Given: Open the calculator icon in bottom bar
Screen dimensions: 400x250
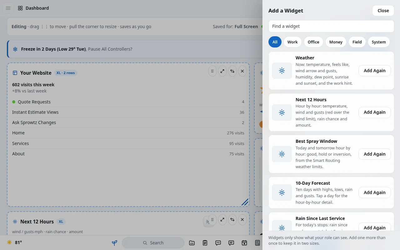Looking at the screenshot, I should (x=257, y=243).
